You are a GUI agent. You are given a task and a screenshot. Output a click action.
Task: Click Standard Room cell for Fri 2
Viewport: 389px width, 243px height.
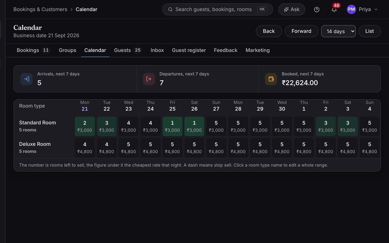[326, 126]
